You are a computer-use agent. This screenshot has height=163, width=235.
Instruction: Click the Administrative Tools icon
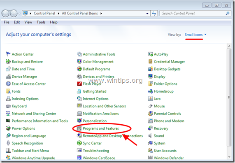[79, 54]
